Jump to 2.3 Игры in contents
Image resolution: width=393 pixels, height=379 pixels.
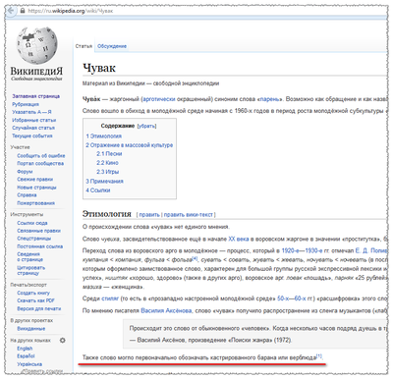(x=108, y=172)
